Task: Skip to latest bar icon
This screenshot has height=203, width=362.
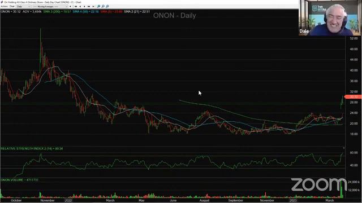Action: tap(93, 6)
